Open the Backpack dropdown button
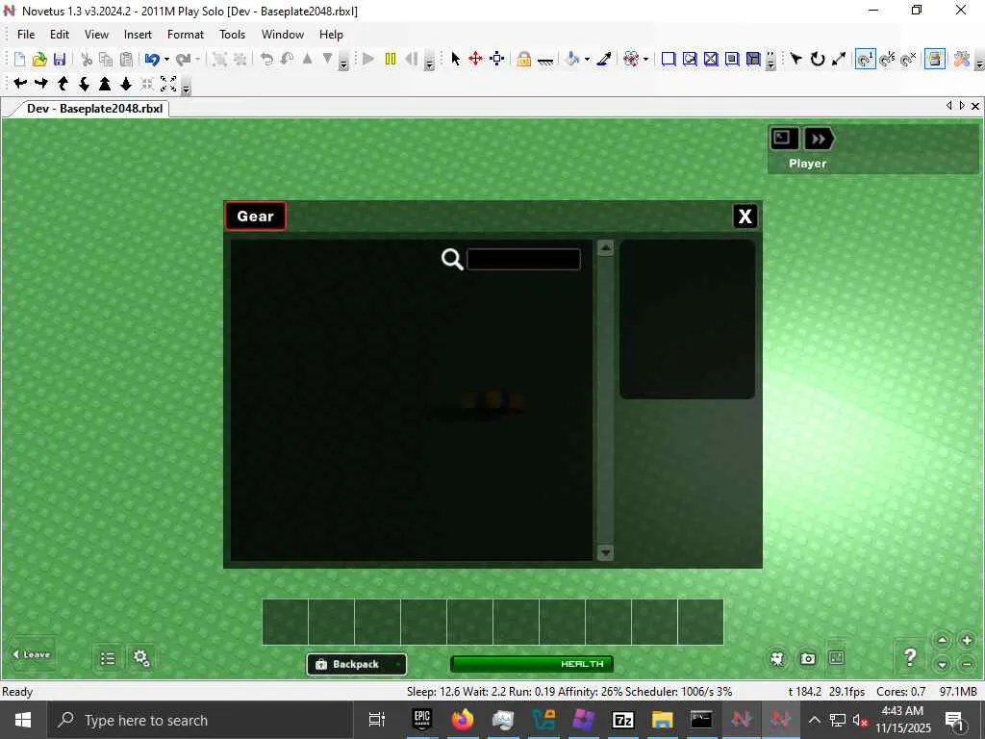The height and width of the screenshot is (739, 985). pyautogui.click(x=356, y=664)
